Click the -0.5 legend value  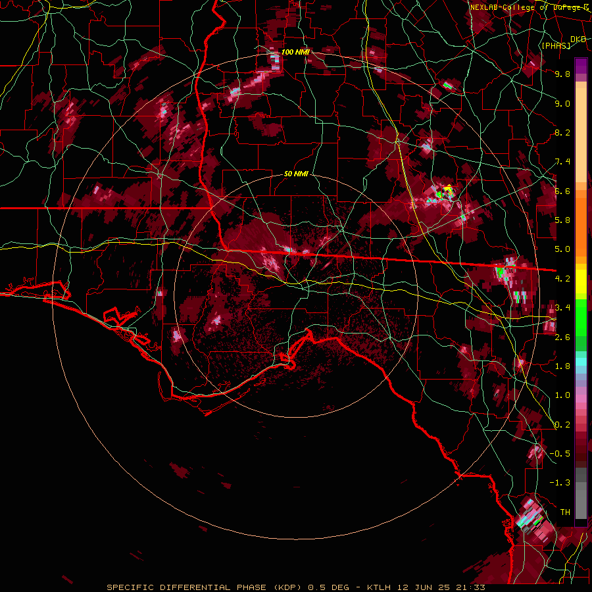(560, 454)
